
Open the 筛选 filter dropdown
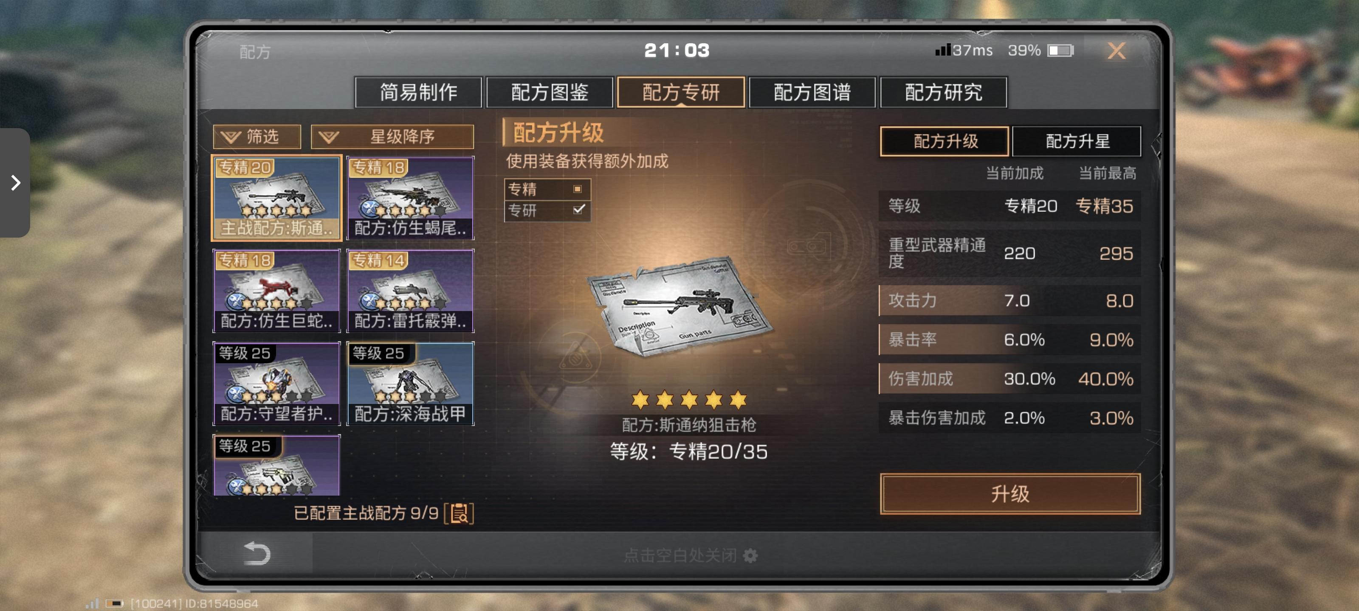click(257, 137)
